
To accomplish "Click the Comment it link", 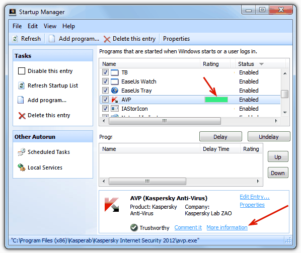I will pos(188,227).
